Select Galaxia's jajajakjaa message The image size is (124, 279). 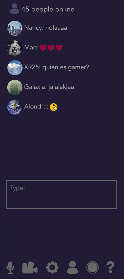point(61,87)
